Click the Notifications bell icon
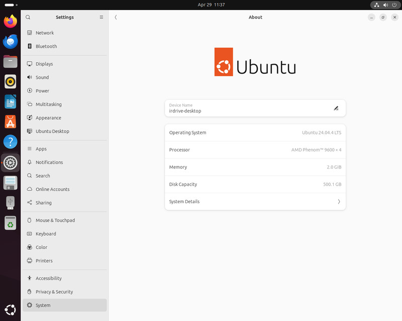This screenshot has height=321, width=402. [x=30, y=162]
